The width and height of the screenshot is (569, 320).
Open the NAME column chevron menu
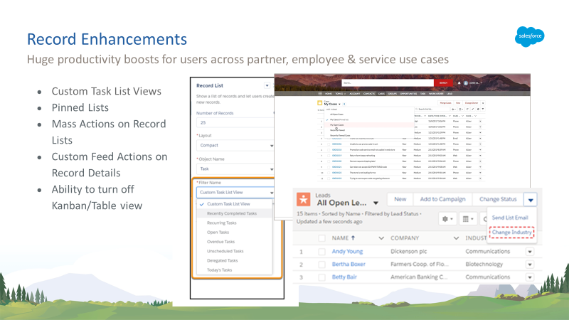click(381, 238)
